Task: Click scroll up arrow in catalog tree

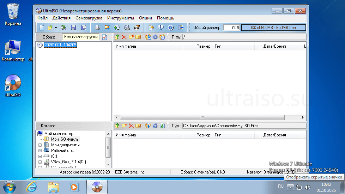Action: tap(108, 134)
